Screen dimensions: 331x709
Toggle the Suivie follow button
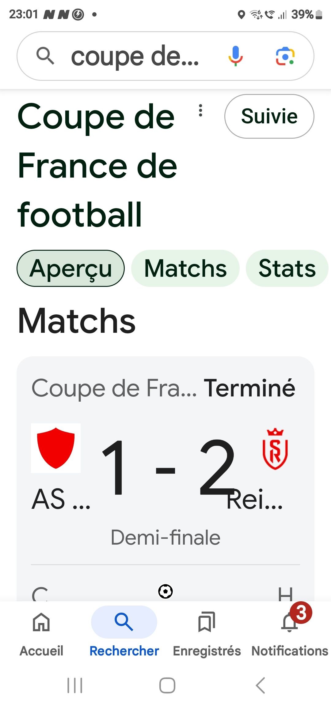(269, 116)
